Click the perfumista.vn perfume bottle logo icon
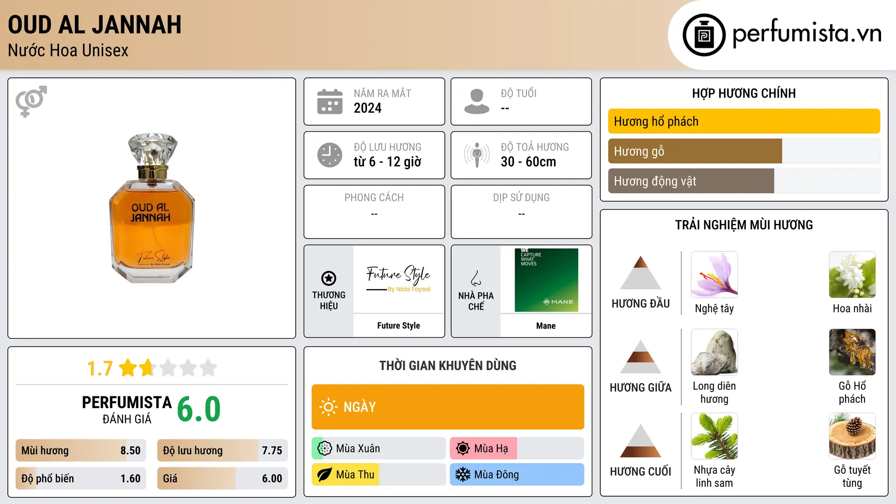 (x=704, y=35)
